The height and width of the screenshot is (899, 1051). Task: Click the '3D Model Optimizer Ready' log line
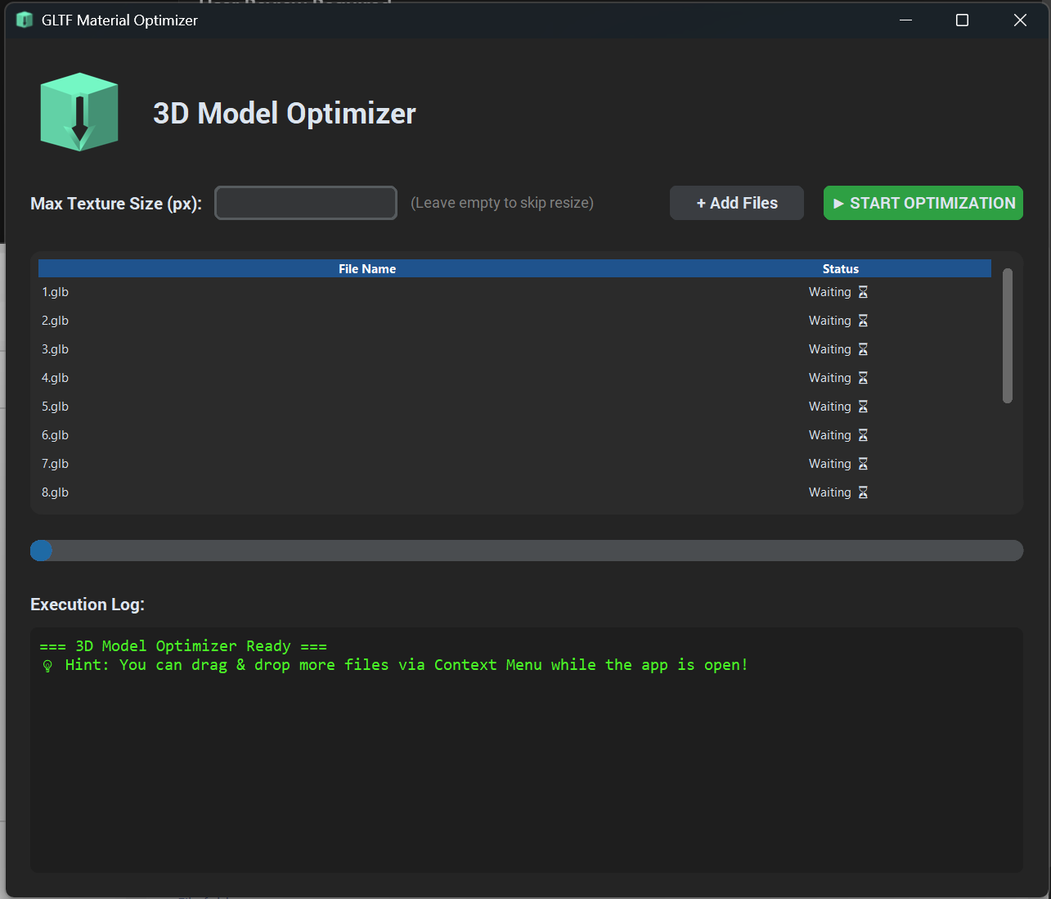pos(183,646)
